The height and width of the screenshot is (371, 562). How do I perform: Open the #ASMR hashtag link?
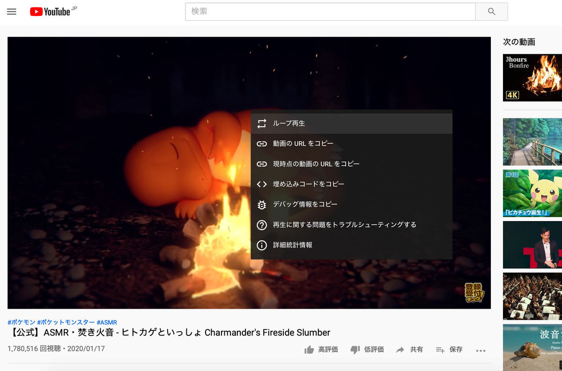(x=107, y=322)
